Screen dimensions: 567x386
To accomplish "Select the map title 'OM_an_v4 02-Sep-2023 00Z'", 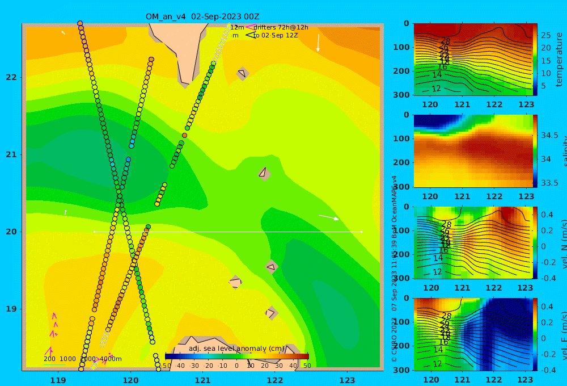I will click(x=202, y=16).
